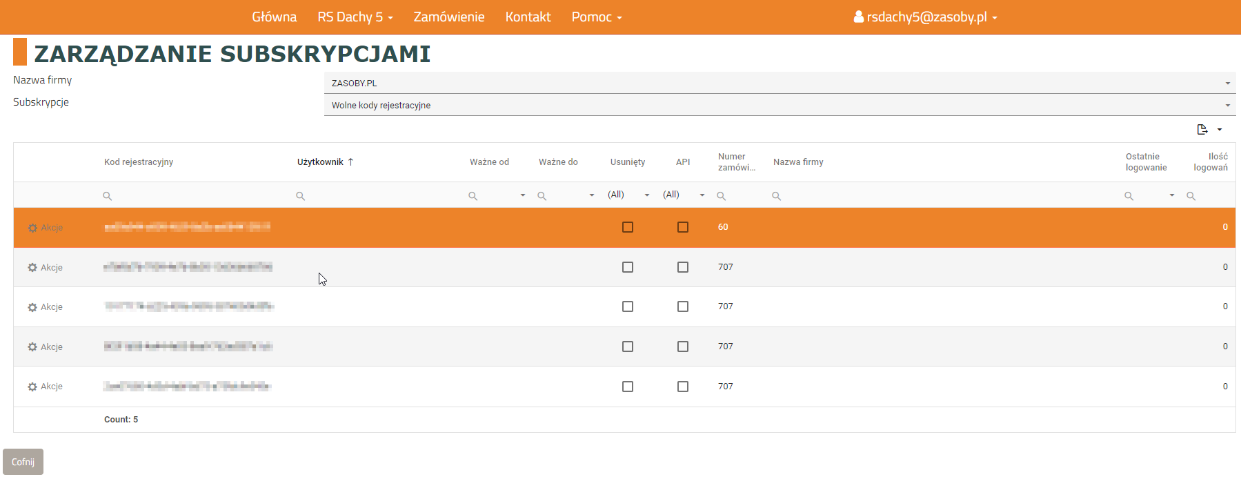The width and height of the screenshot is (1241, 488).
Task: Click search icon under Numer zamówienia
Action: tap(722, 196)
